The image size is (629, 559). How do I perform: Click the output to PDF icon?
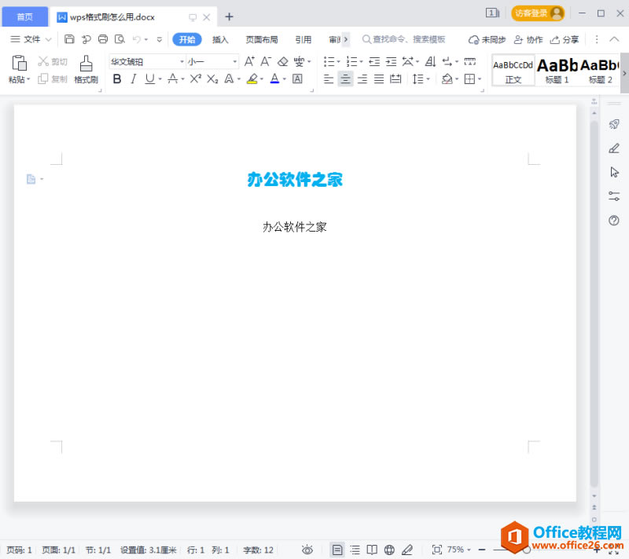pos(86,39)
